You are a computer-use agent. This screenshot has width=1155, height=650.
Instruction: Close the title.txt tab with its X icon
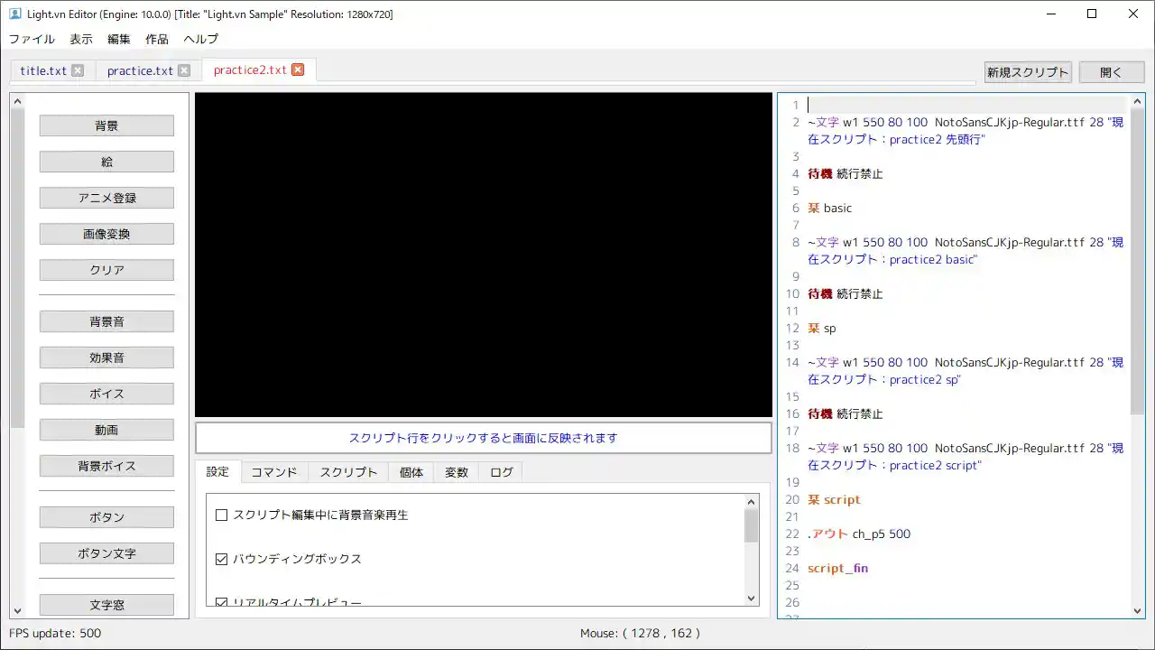tap(78, 70)
